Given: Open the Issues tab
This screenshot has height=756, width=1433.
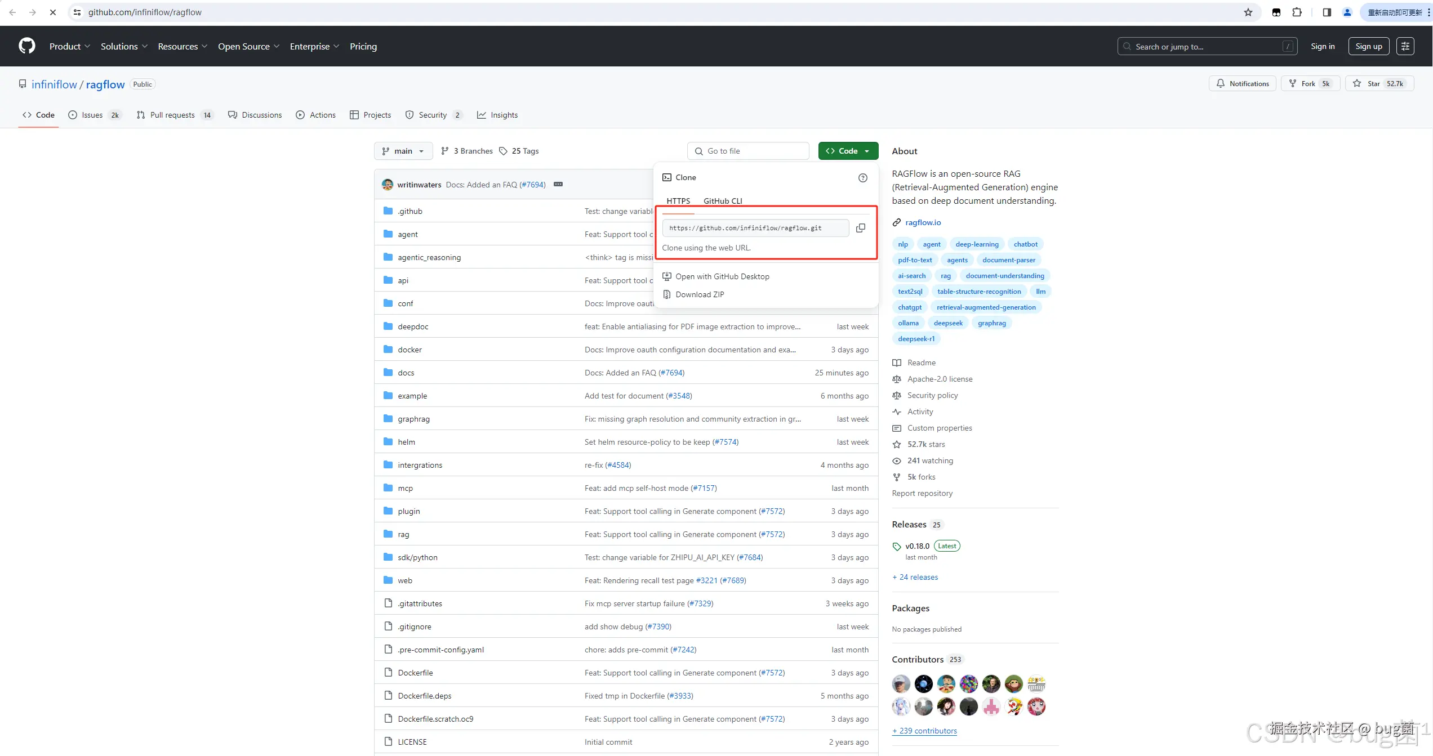Looking at the screenshot, I should tap(94, 115).
